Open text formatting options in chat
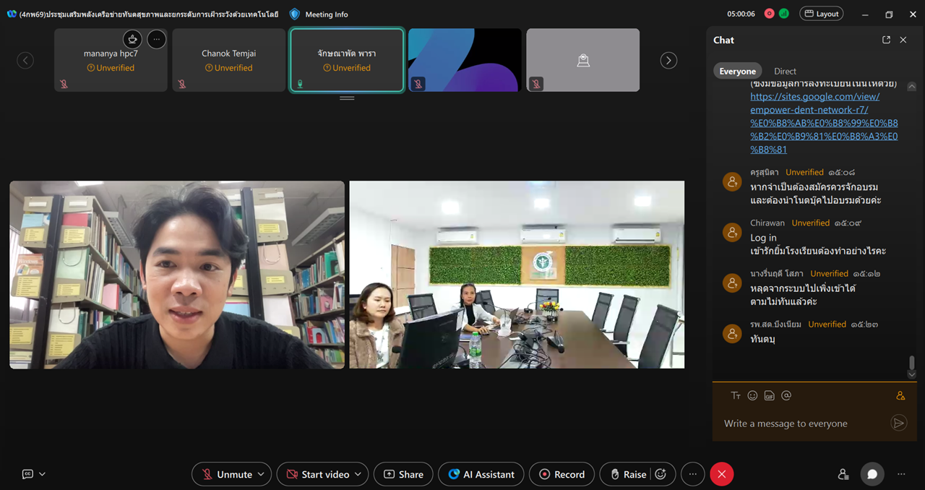This screenshot has width=925, height=490. 736,395
